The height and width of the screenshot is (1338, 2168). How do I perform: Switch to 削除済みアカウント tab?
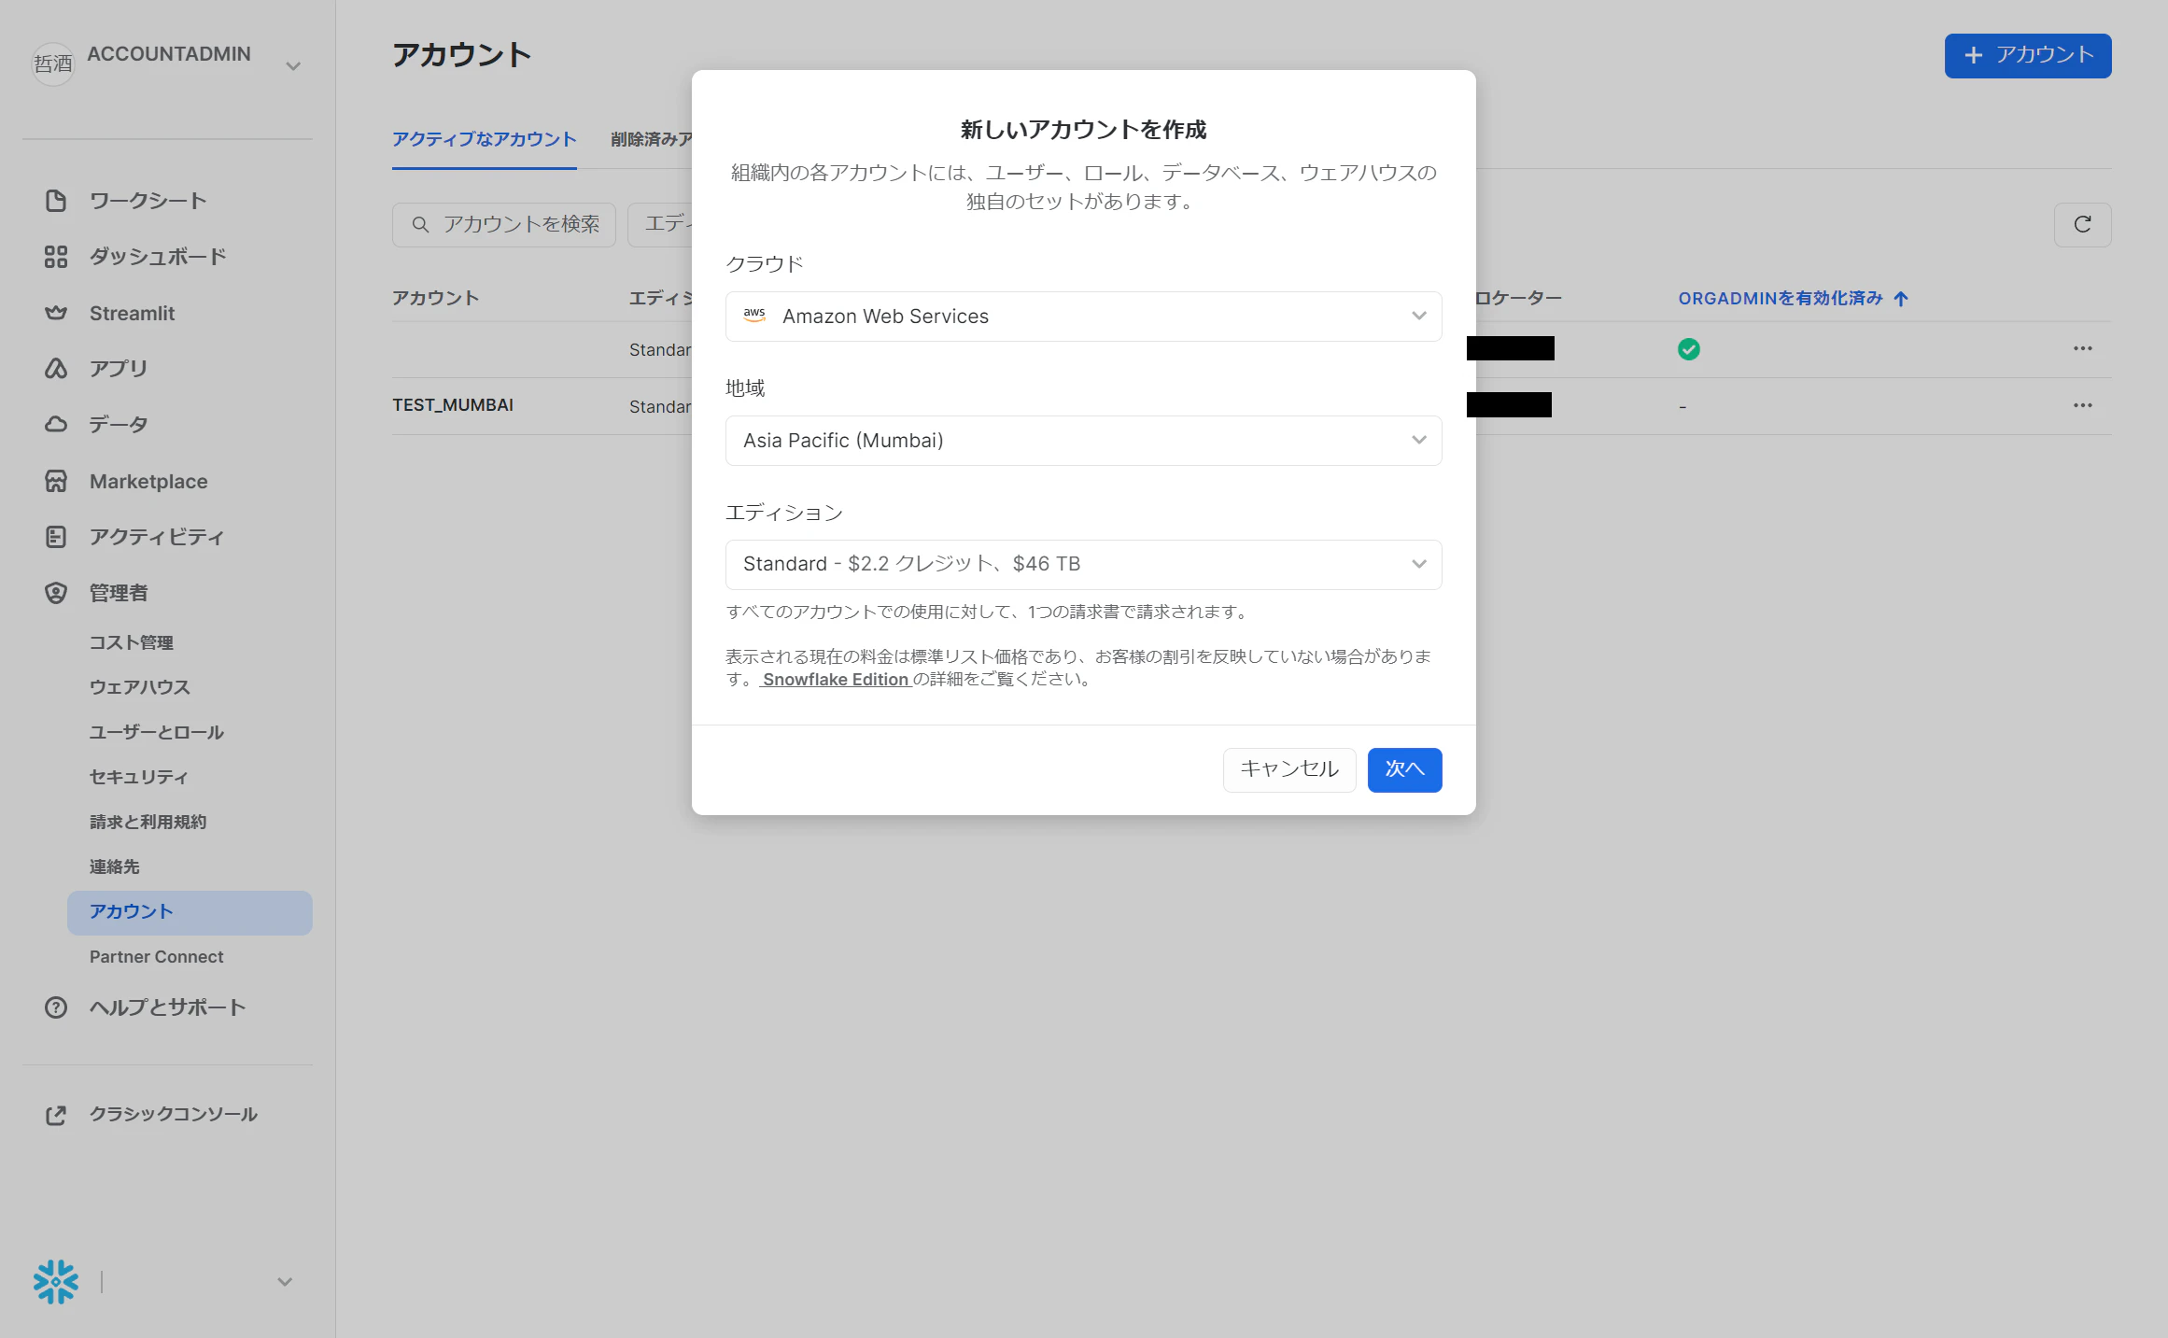[x=652, y=139]
